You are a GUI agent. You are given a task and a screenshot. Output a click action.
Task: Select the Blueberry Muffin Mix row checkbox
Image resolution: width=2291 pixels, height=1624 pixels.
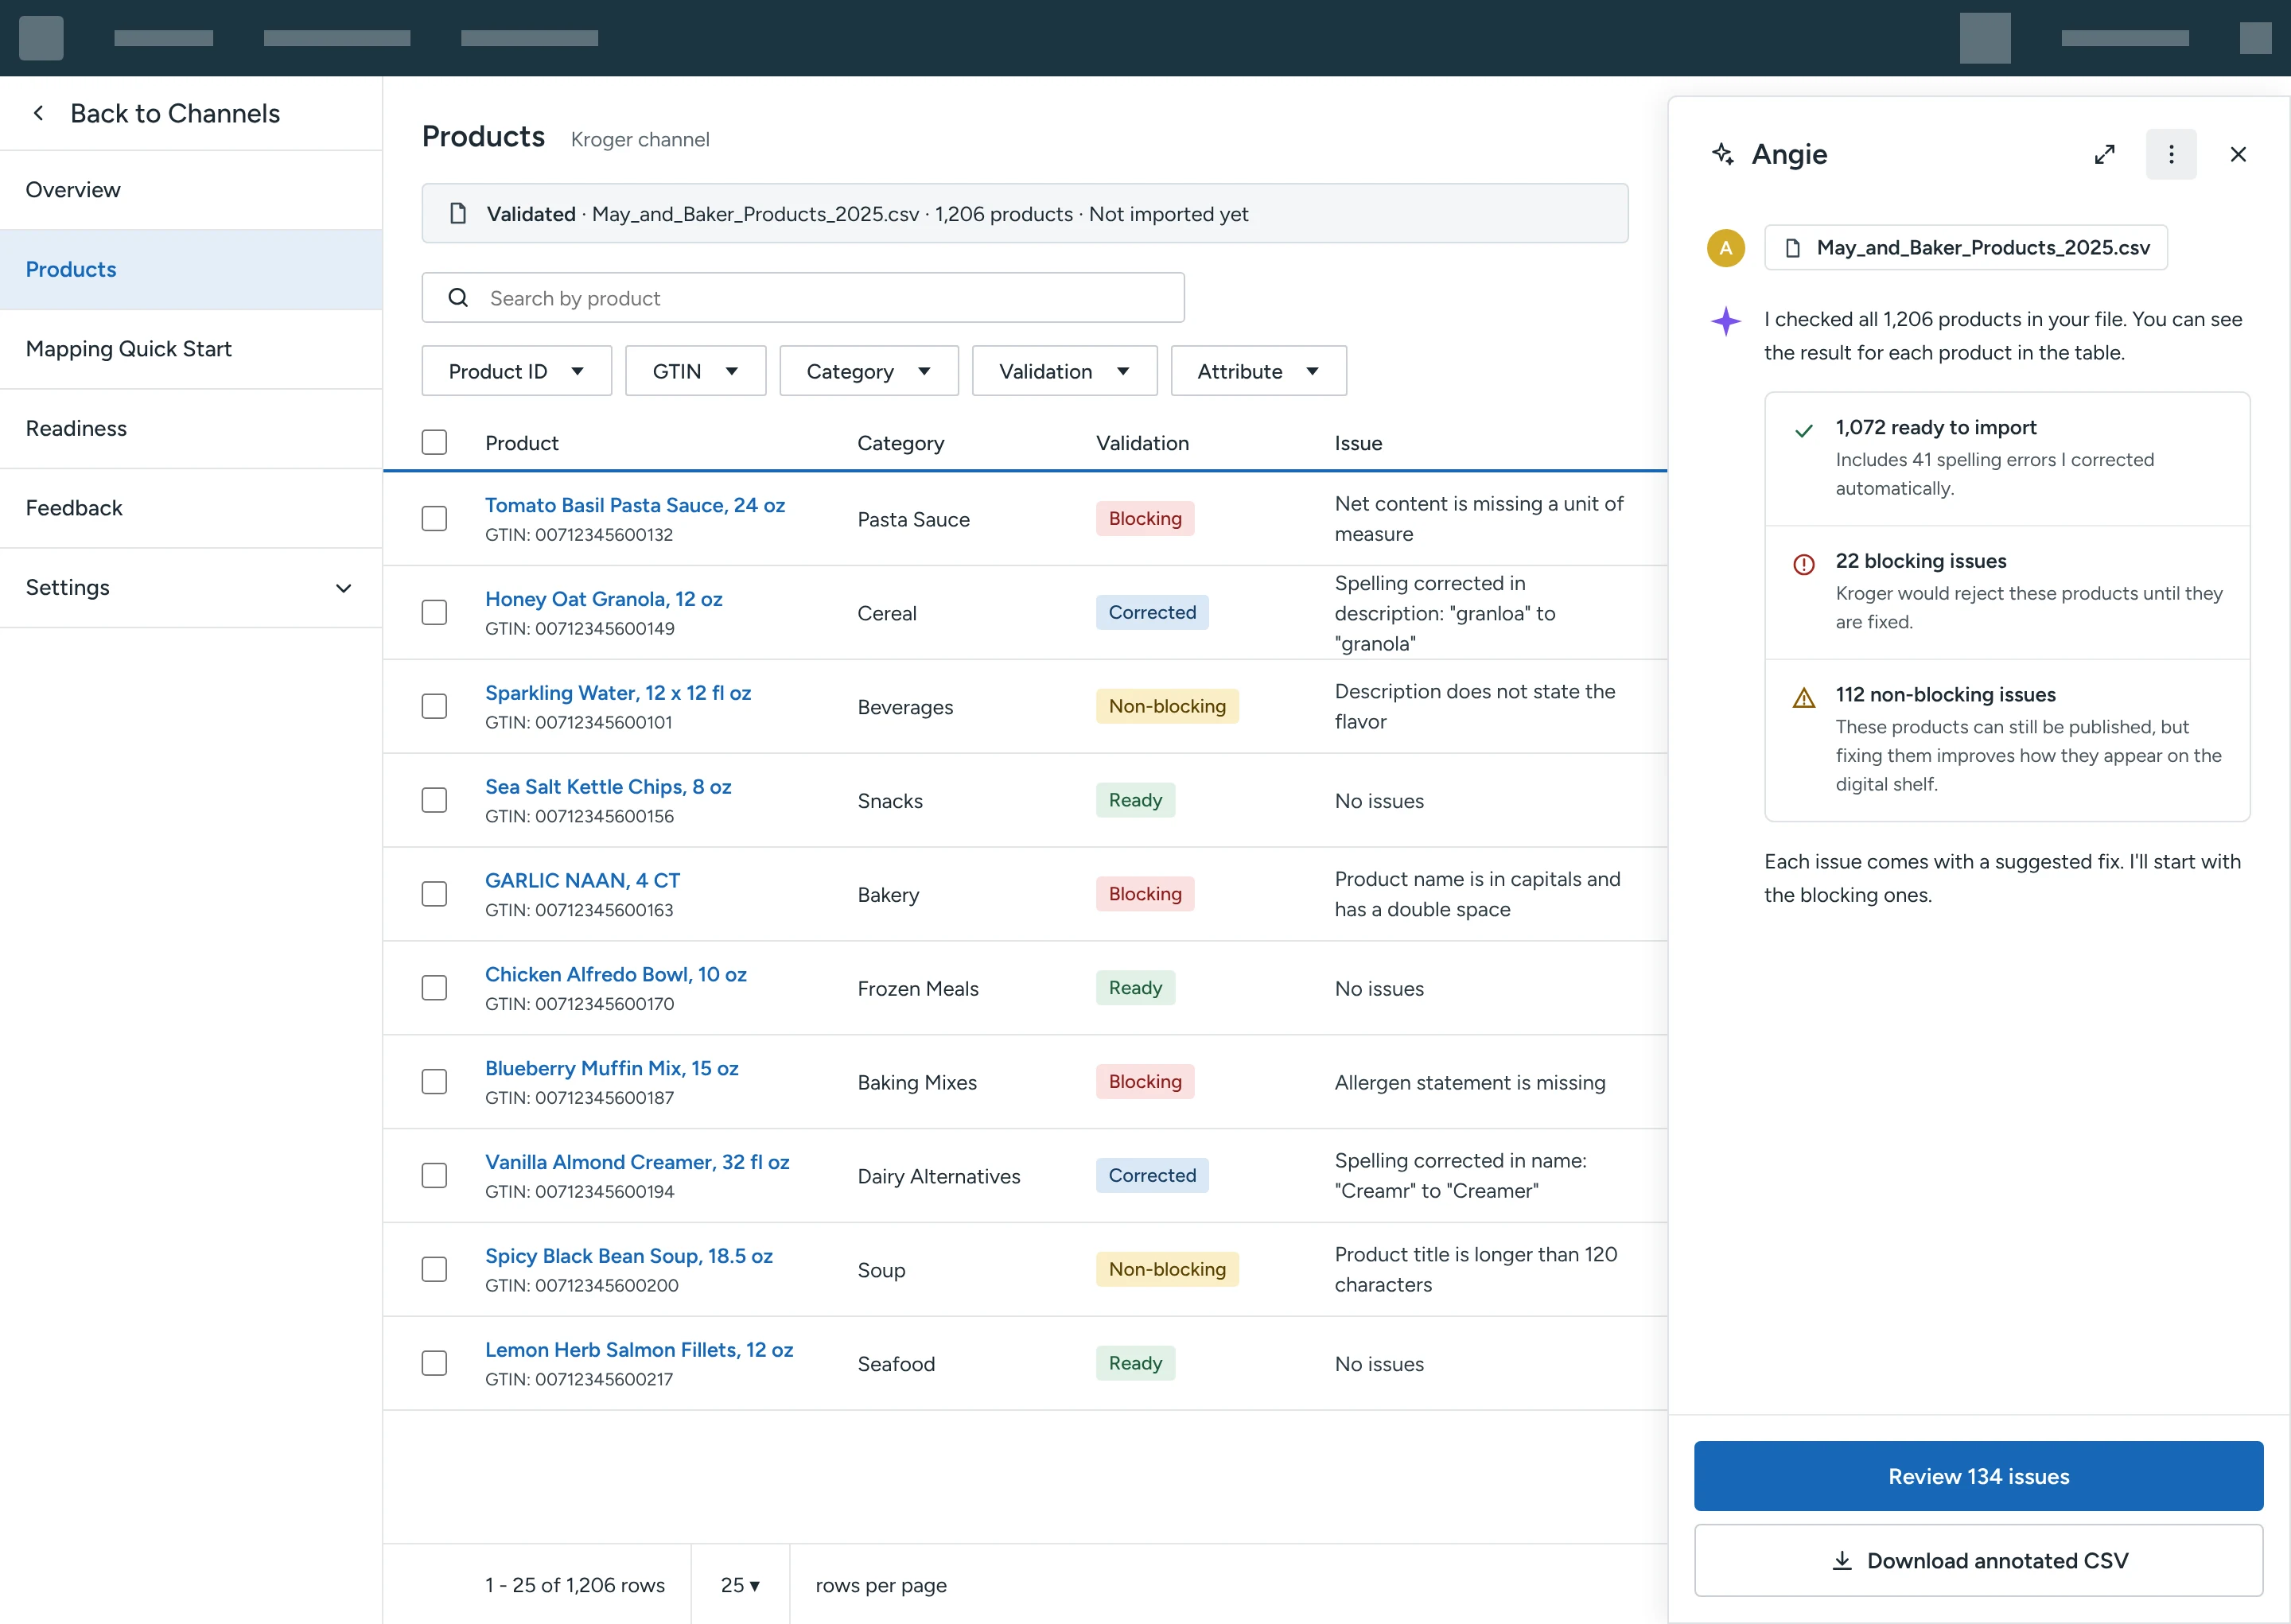click(434, 1082)
